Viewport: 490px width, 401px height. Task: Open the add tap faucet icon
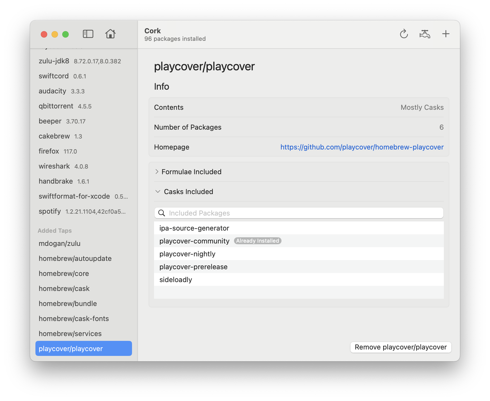[425, 34]
